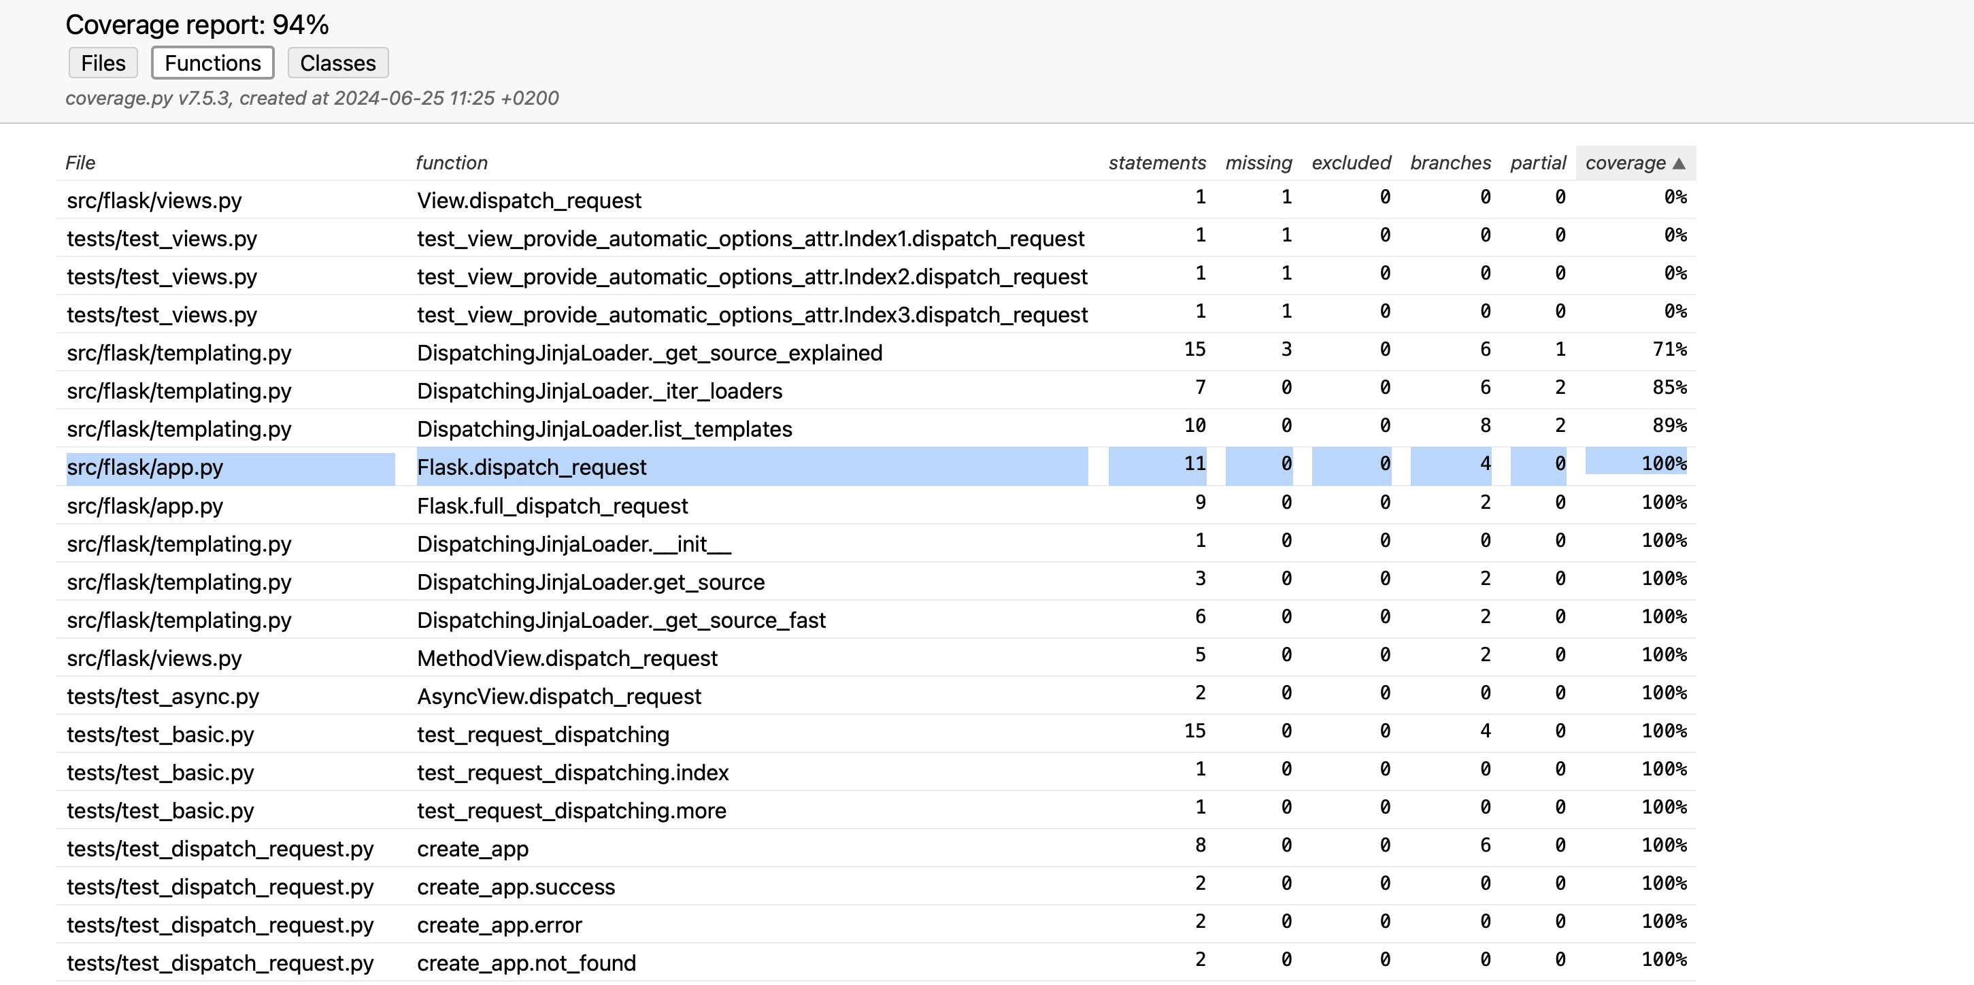This screenshot has height=985, width=1974.
Task: Sort rows by the function column header
Action: click(452, 163)
